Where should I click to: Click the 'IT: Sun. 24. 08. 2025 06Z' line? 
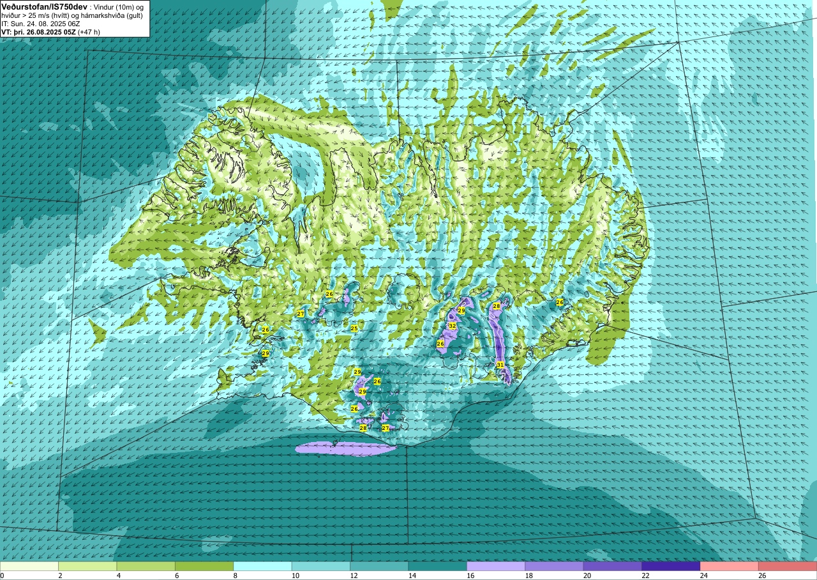pos(41,24)
